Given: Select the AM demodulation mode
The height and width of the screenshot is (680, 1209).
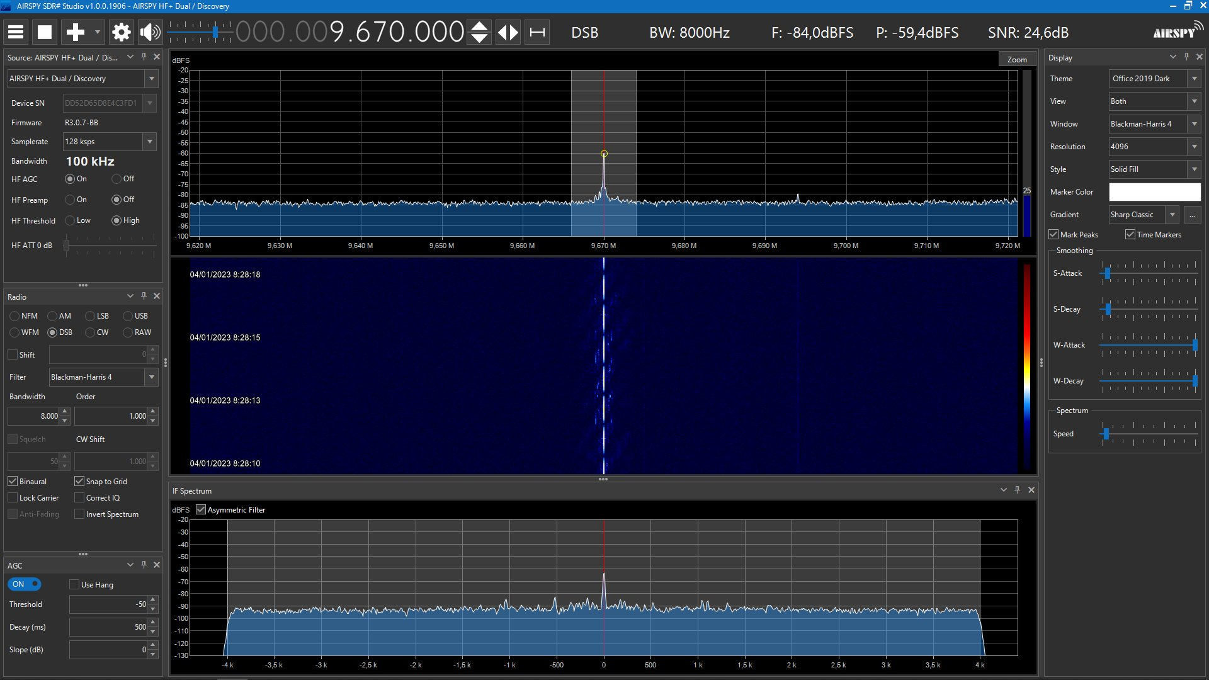Looking at the screenshot, I should [x=59, y=316].
